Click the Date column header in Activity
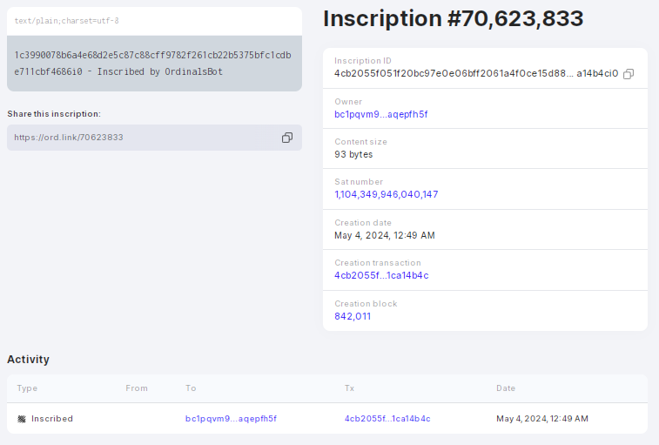The width and height of the screenshot is (659, 445). (x=506, y=388)
